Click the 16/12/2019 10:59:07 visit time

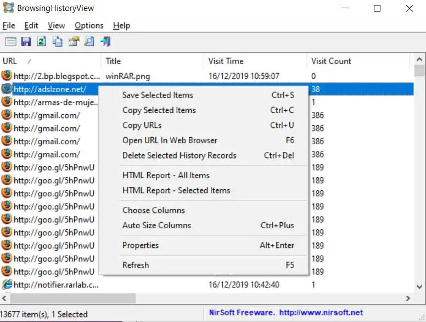pyautogui.click(x=244, y=76)
